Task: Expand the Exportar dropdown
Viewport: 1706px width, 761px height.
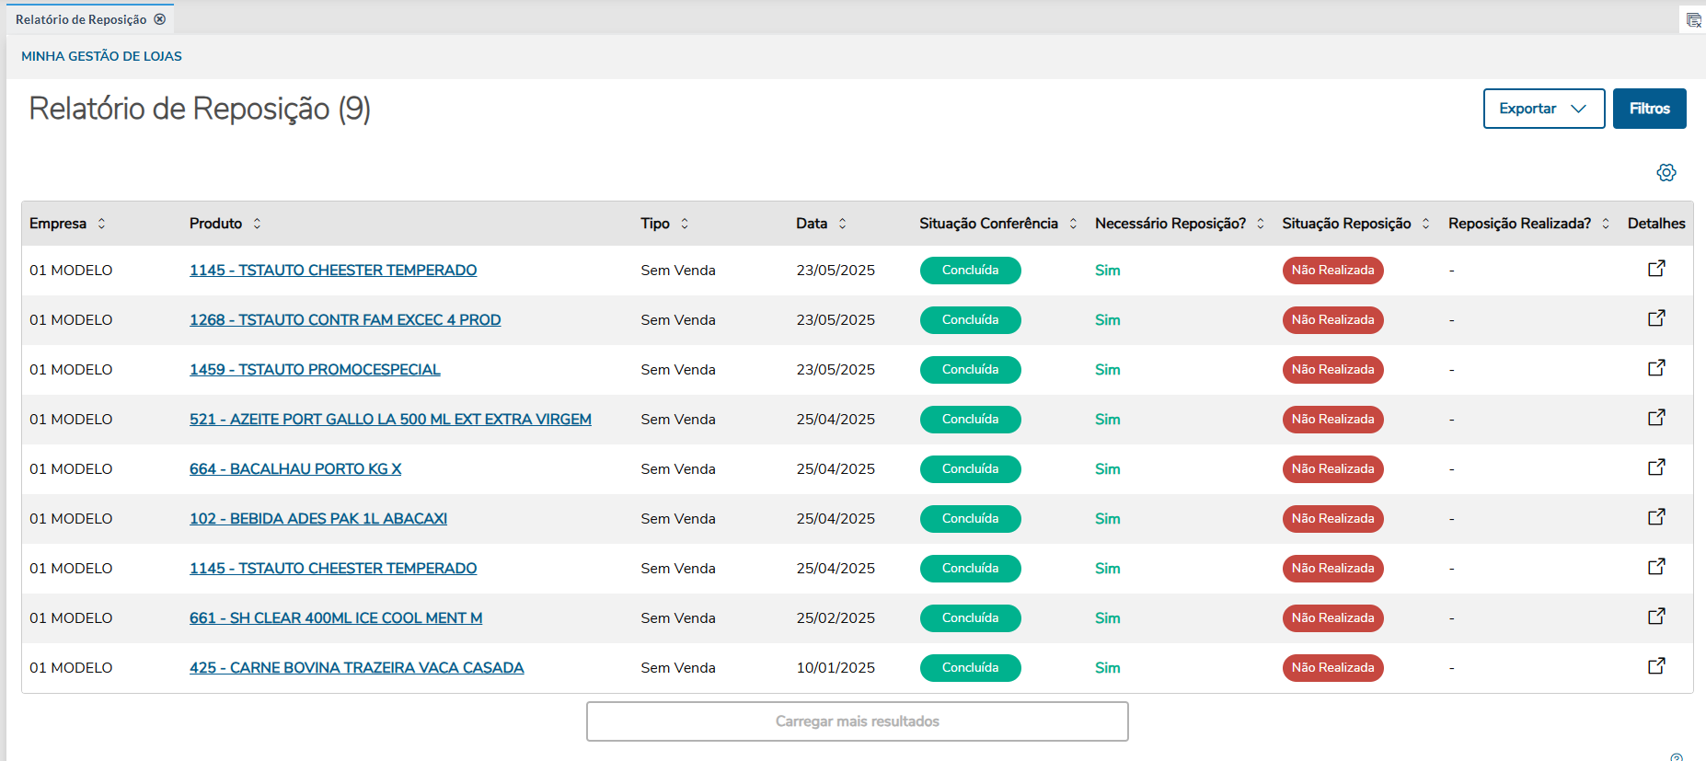Action: point(1543,109)
